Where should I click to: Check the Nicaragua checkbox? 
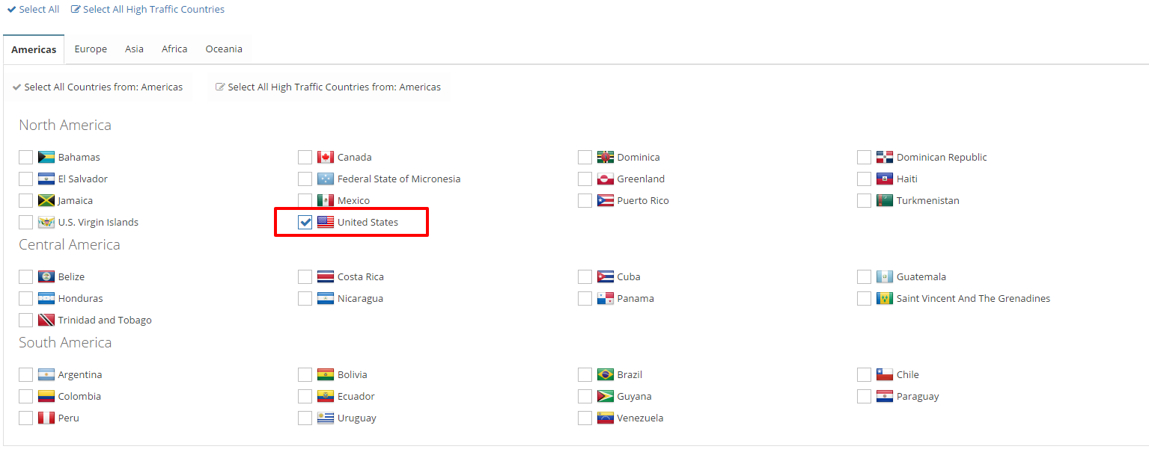click(305, 298)
